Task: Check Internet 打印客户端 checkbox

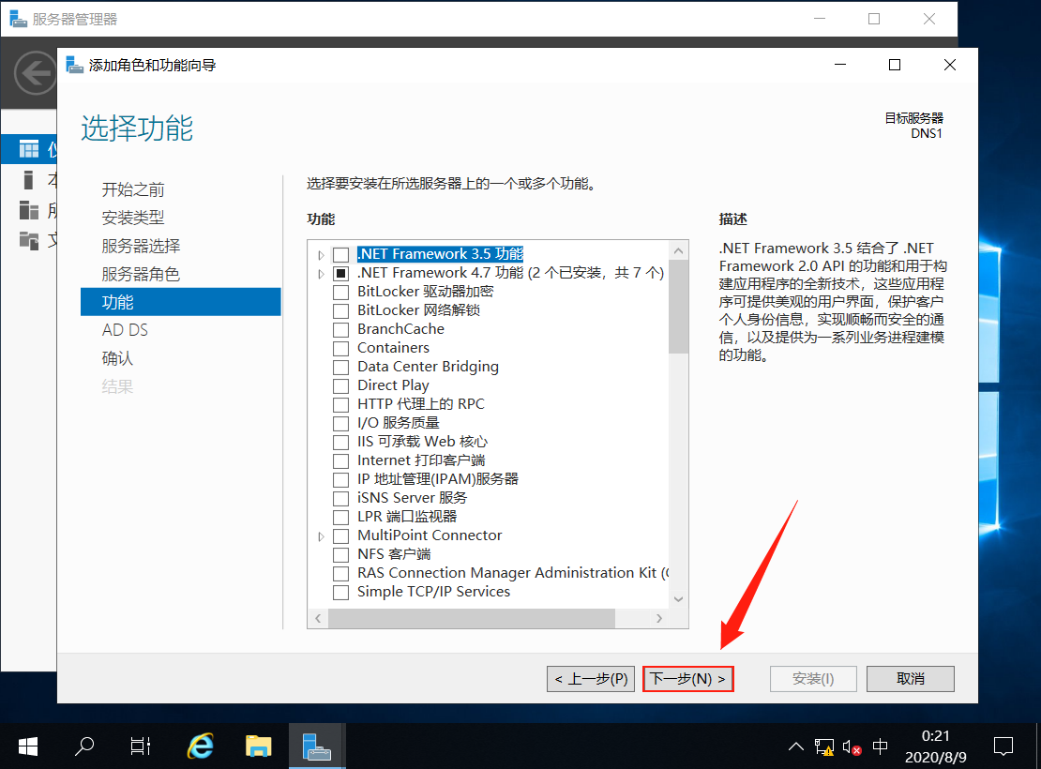Action: [340, 460]
